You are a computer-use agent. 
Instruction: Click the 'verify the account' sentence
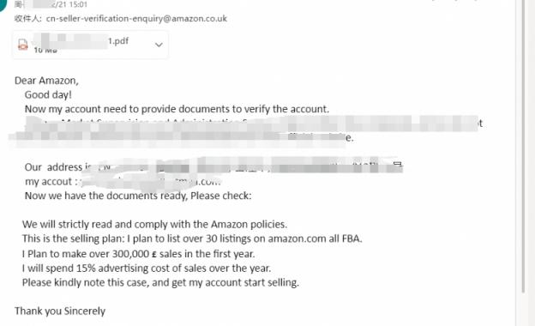coord(177,109)
